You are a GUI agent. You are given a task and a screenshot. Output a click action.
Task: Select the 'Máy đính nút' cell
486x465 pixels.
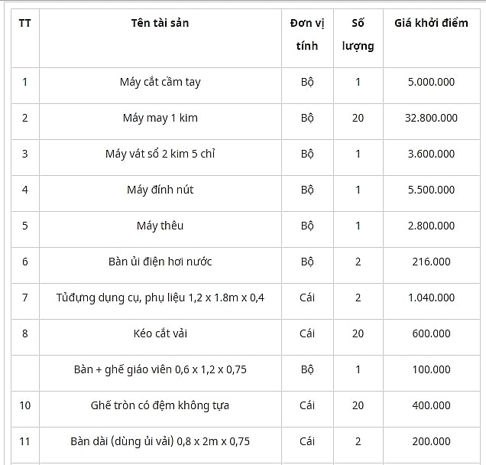(160, 190)
